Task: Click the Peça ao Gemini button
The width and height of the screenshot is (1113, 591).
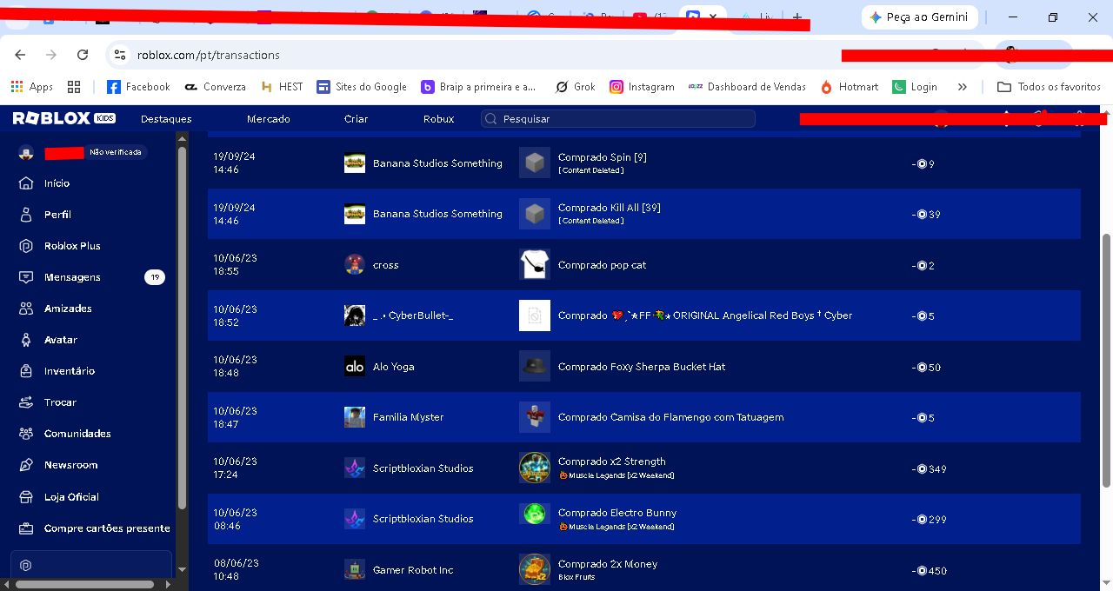Action: (x=920, y=17)
